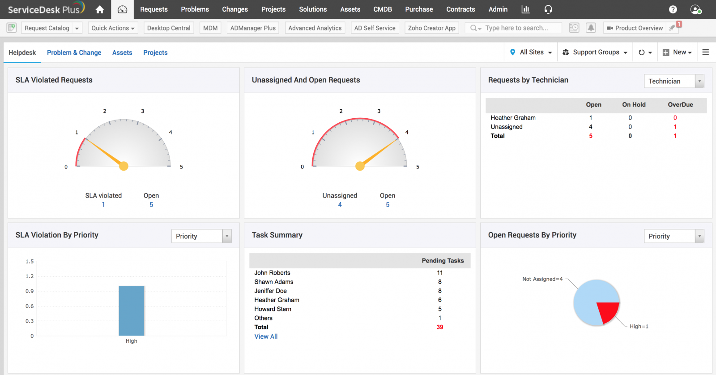Viewport: 716px width, 375px height.
Task: Open the Reports bar chart icon
Action: tap(525, 9)
